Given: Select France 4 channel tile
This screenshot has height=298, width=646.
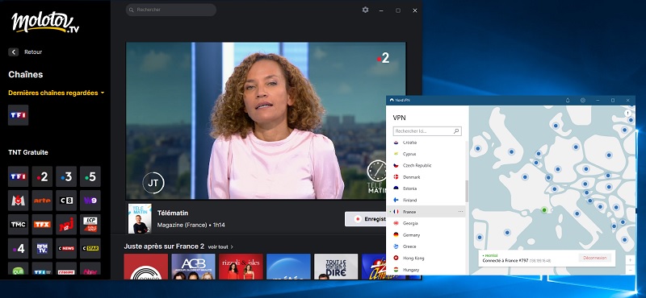Looking at the screenshot, I should pos(18,248).
